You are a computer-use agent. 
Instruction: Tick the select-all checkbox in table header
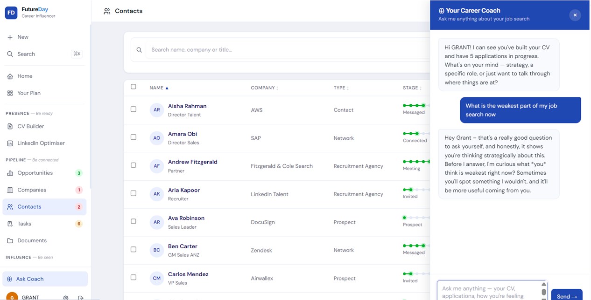[x=134, y=87]
